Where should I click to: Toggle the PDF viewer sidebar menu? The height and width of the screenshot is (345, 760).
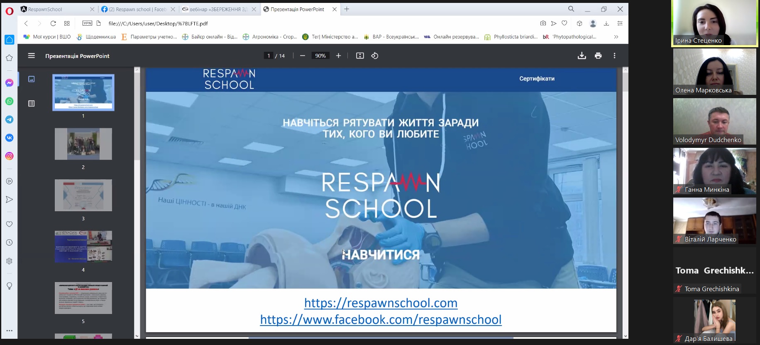pyautogui.click(x=31, y=55)
